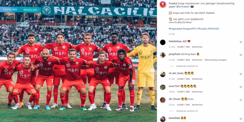
Task: Tap the heart beside afri_flower's comment
Action: (x=241, y=100)
